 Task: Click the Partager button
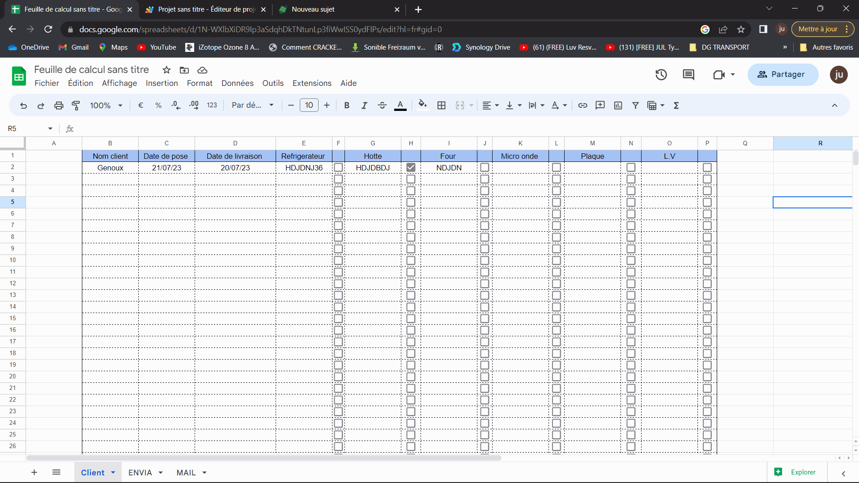click(782, 75)
